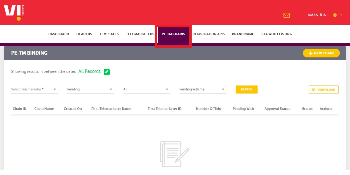Screen dimensions: 350x175
Task: Open the Pending with me dropdown
Action: (x=203, y=90)
